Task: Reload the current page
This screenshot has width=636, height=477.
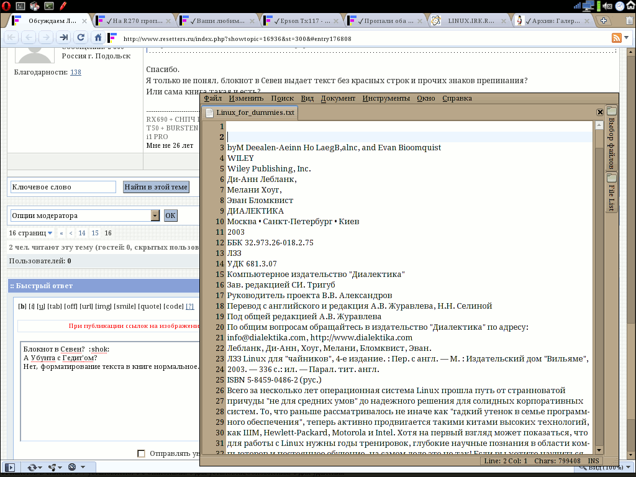Action: (x=81, y=38)
